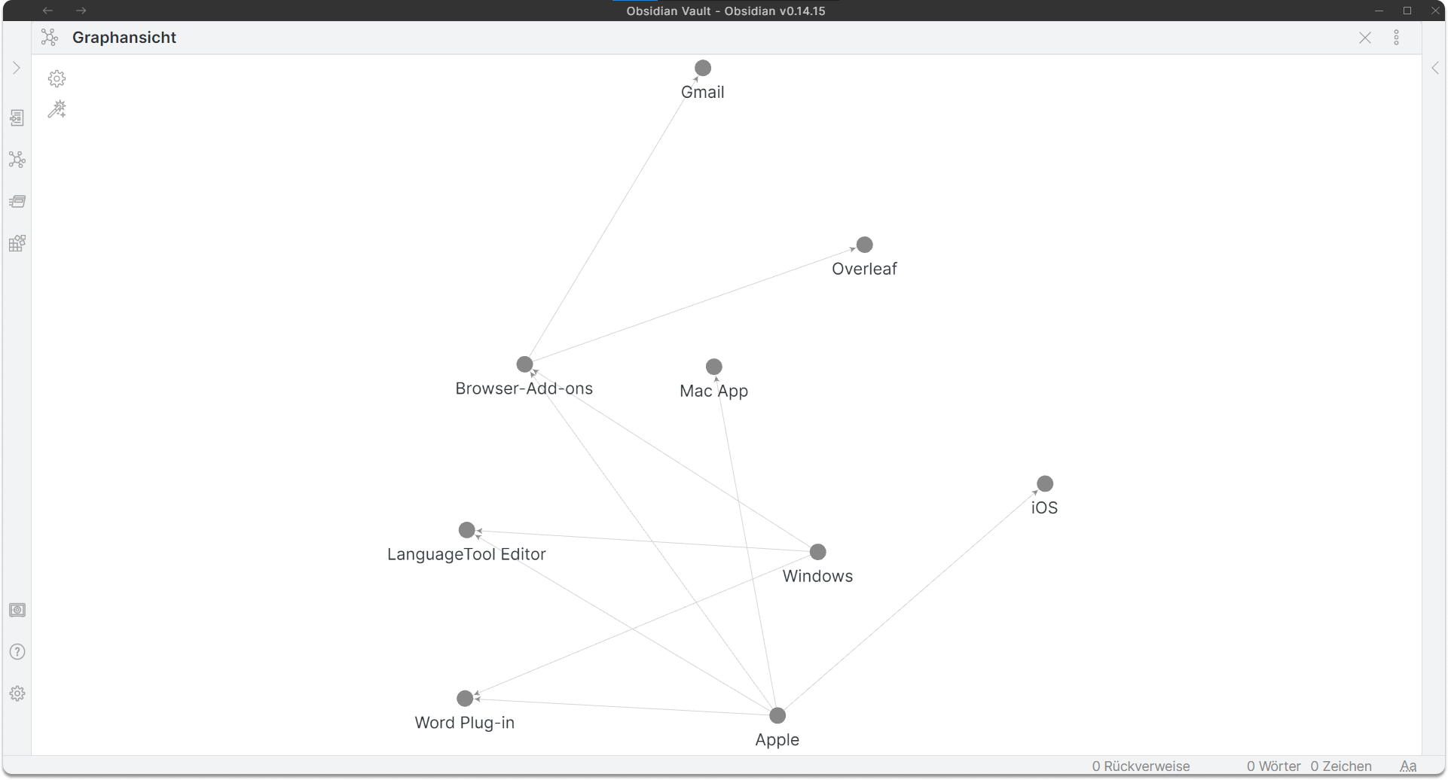Open Obsidian settings gear at bottom left
1448x780 pixels.
tap(17, 693)
